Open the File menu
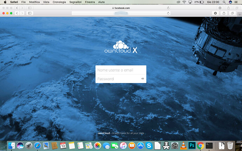Screen dimensions: 242x151 23,2
